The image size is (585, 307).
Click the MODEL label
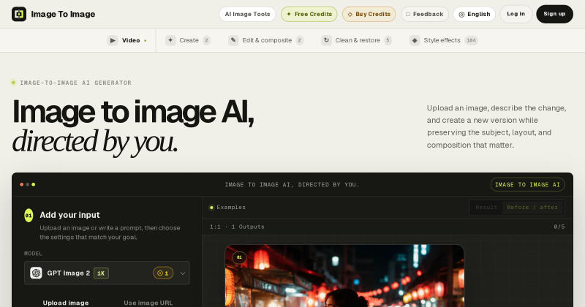coord(33,254)
